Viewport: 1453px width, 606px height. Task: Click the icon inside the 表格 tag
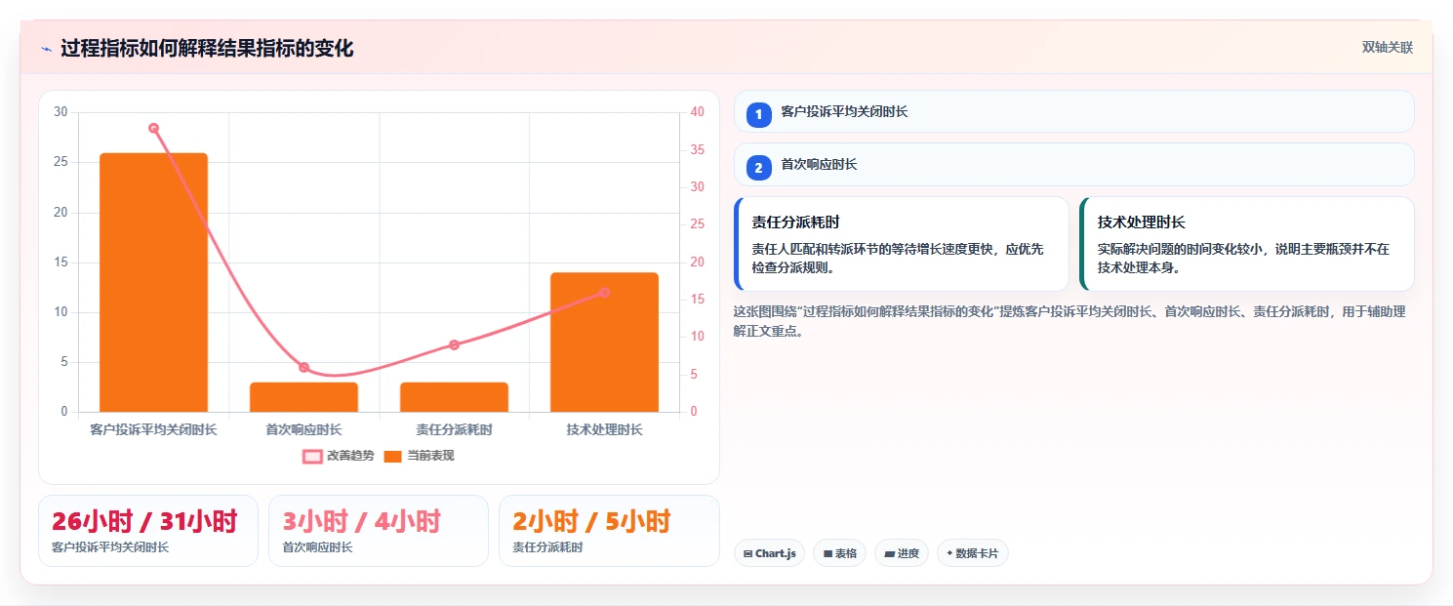(x=827, y=554)
